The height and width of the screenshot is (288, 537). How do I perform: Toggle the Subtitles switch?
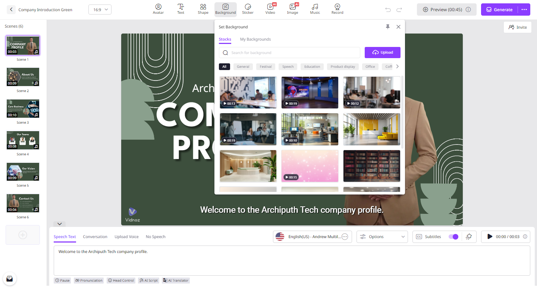click(453, 237)
